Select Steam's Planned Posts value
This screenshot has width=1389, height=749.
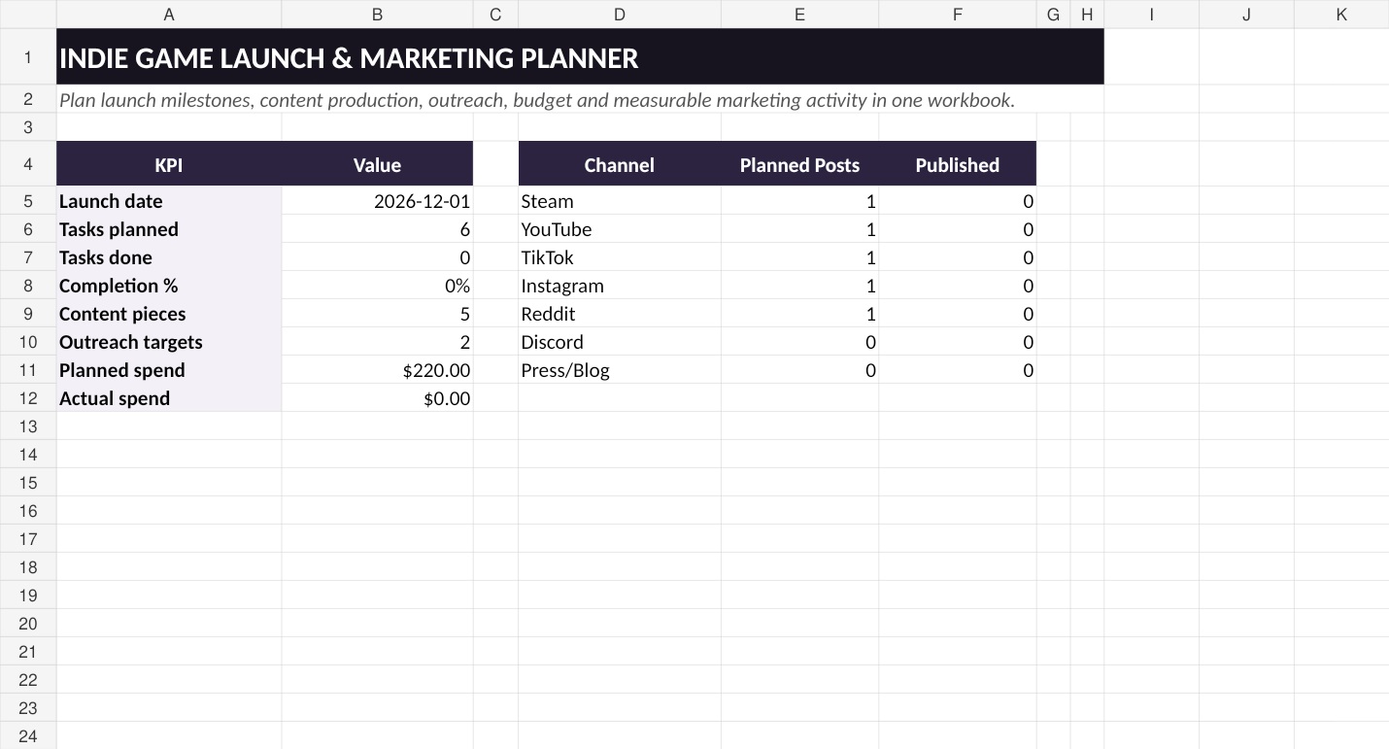click(x=799, y=201)
